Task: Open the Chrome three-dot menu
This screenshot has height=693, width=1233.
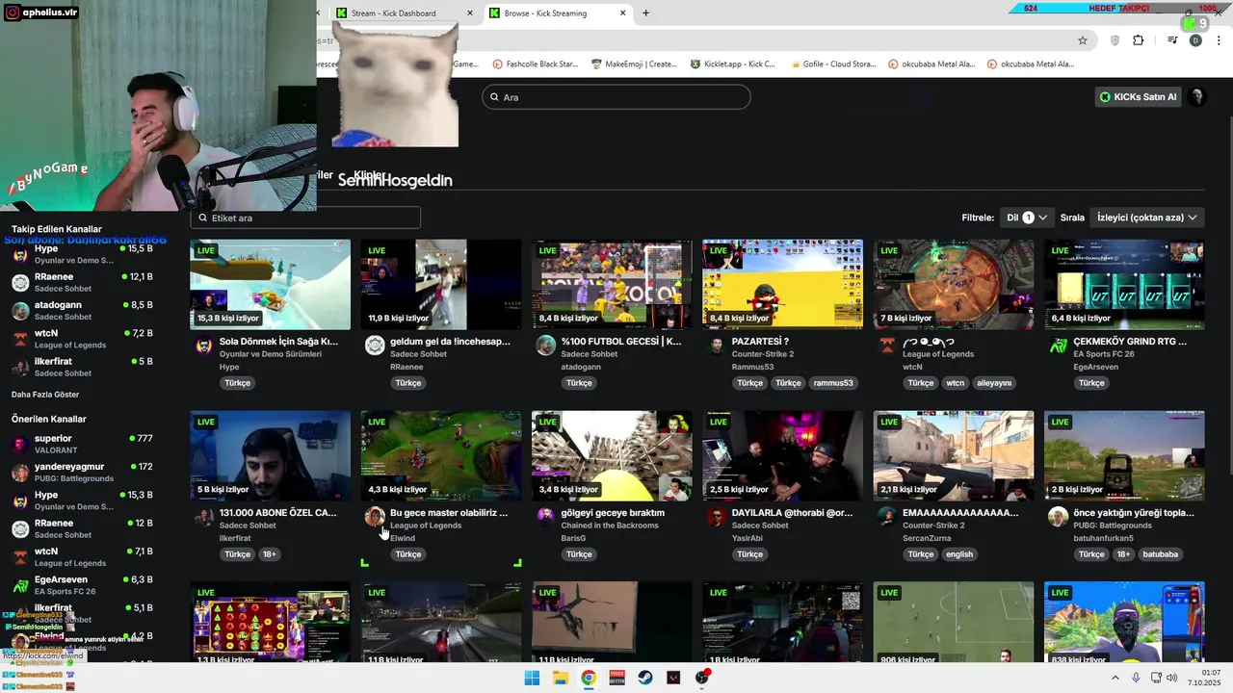Action: [x=1220, y=40]
